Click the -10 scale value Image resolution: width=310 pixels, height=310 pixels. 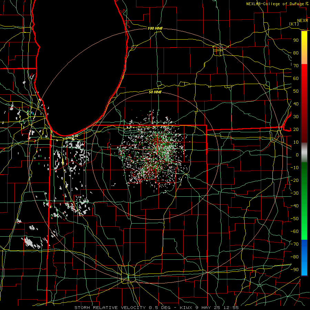(x=294, y=168)
